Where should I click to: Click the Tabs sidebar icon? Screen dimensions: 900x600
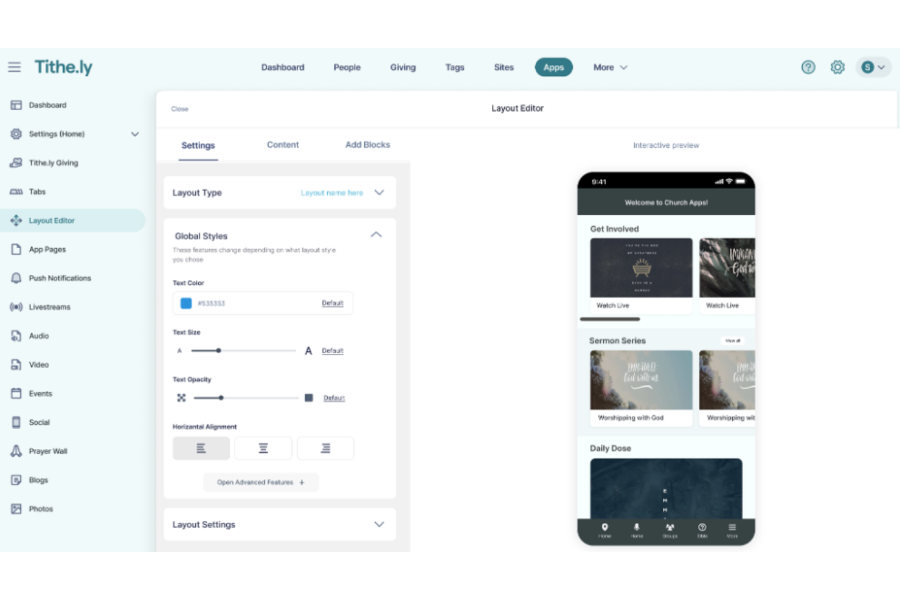tap(16, 191)
